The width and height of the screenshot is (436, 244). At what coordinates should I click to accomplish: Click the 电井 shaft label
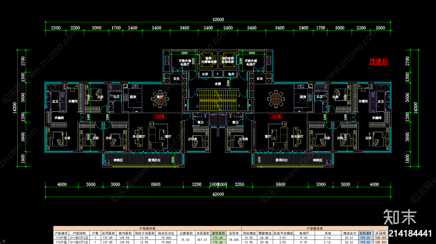point(231,74)
